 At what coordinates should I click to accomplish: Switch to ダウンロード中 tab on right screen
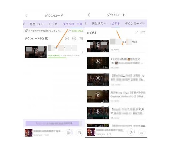(135, 23)
